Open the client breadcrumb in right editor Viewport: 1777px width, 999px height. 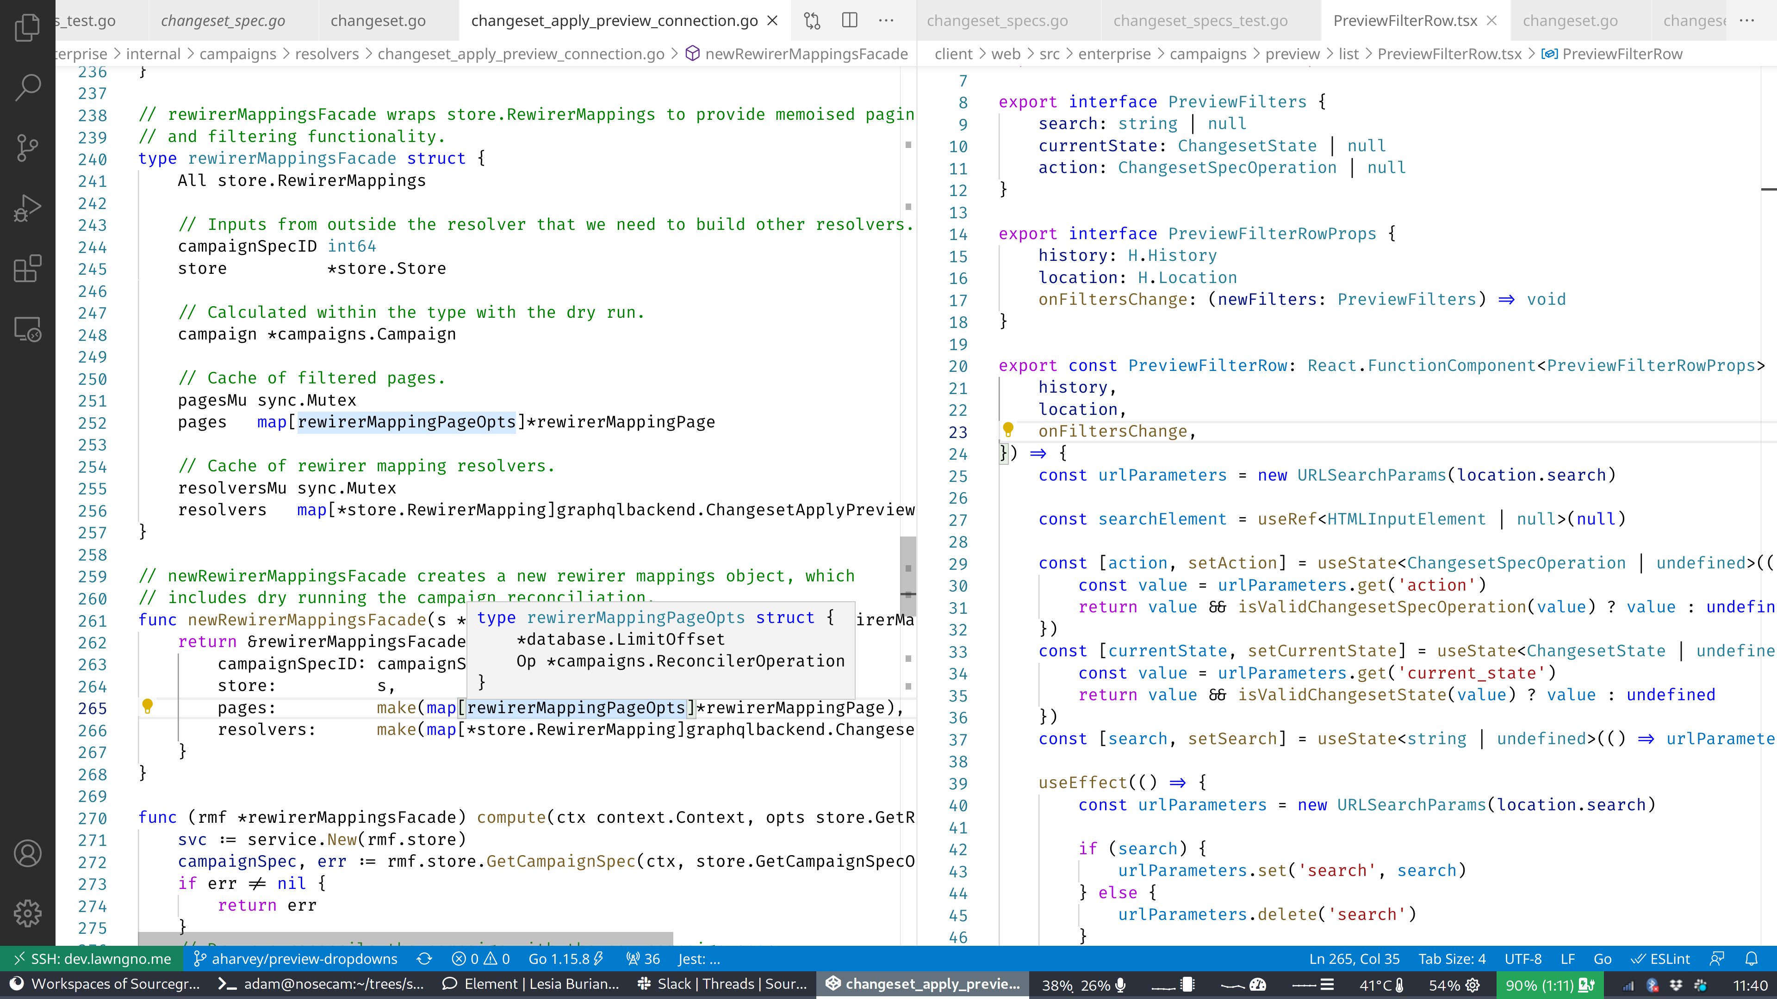point(953,54)
